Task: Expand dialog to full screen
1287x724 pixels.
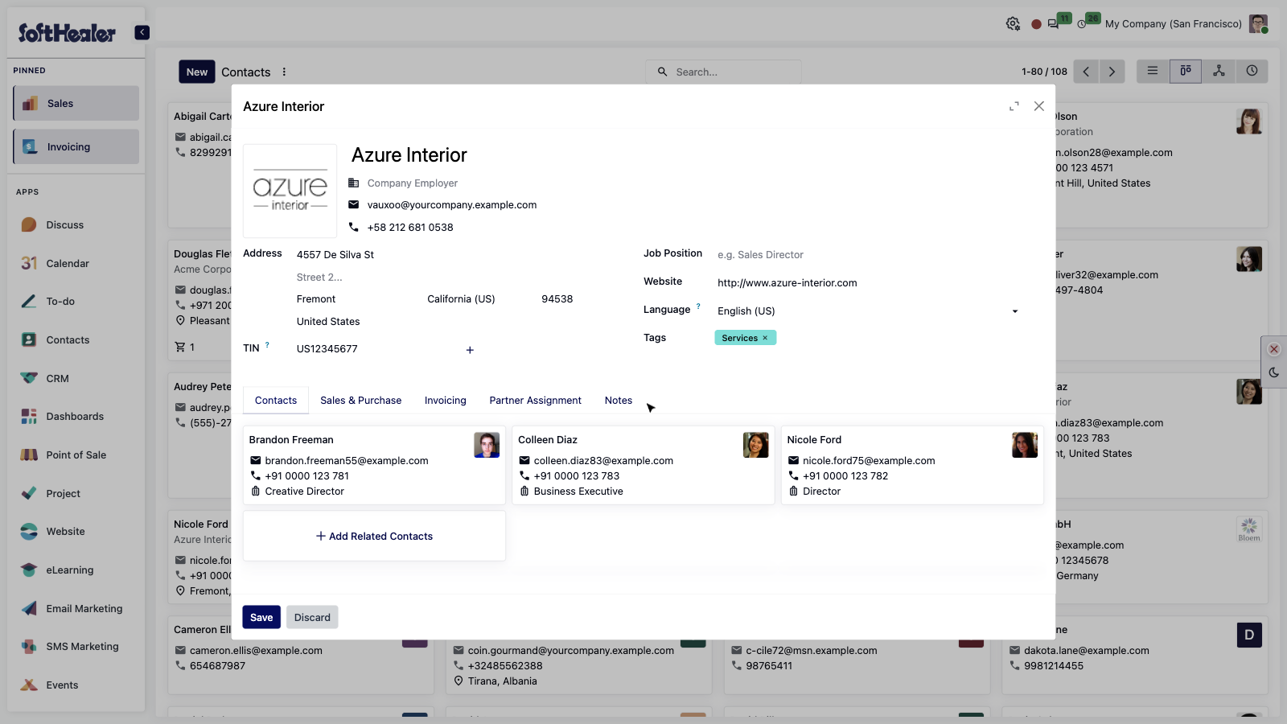Action: tap(1014, 106)
